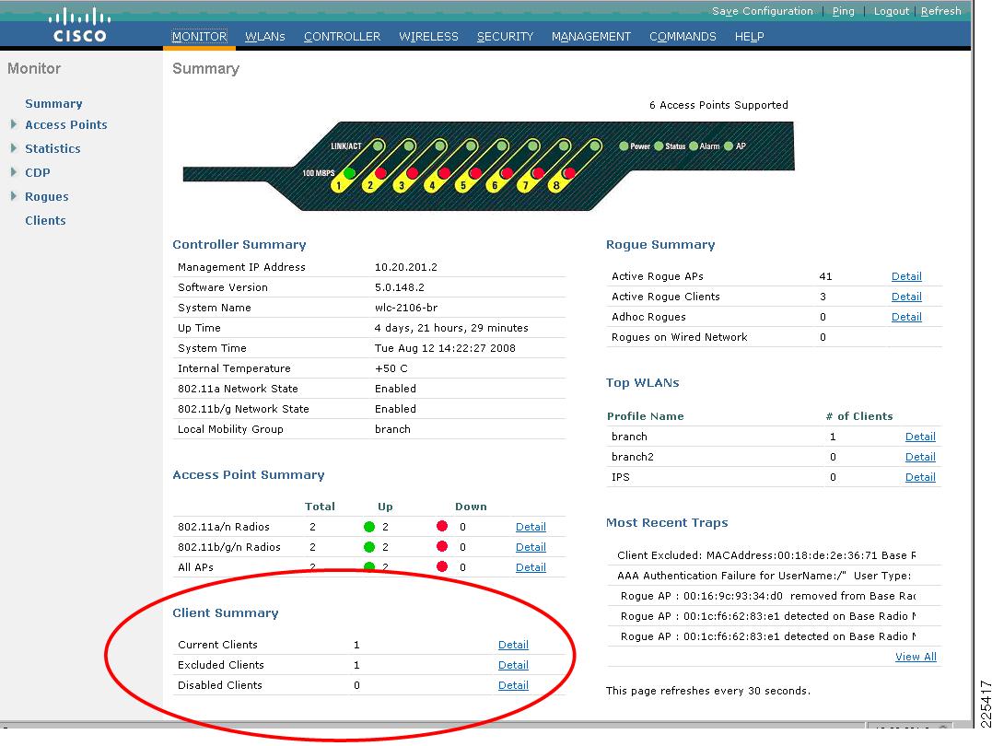Select Clients in the Monitor sidebar
The height and width of the screenshot is (746, 992).
(45, 220)
